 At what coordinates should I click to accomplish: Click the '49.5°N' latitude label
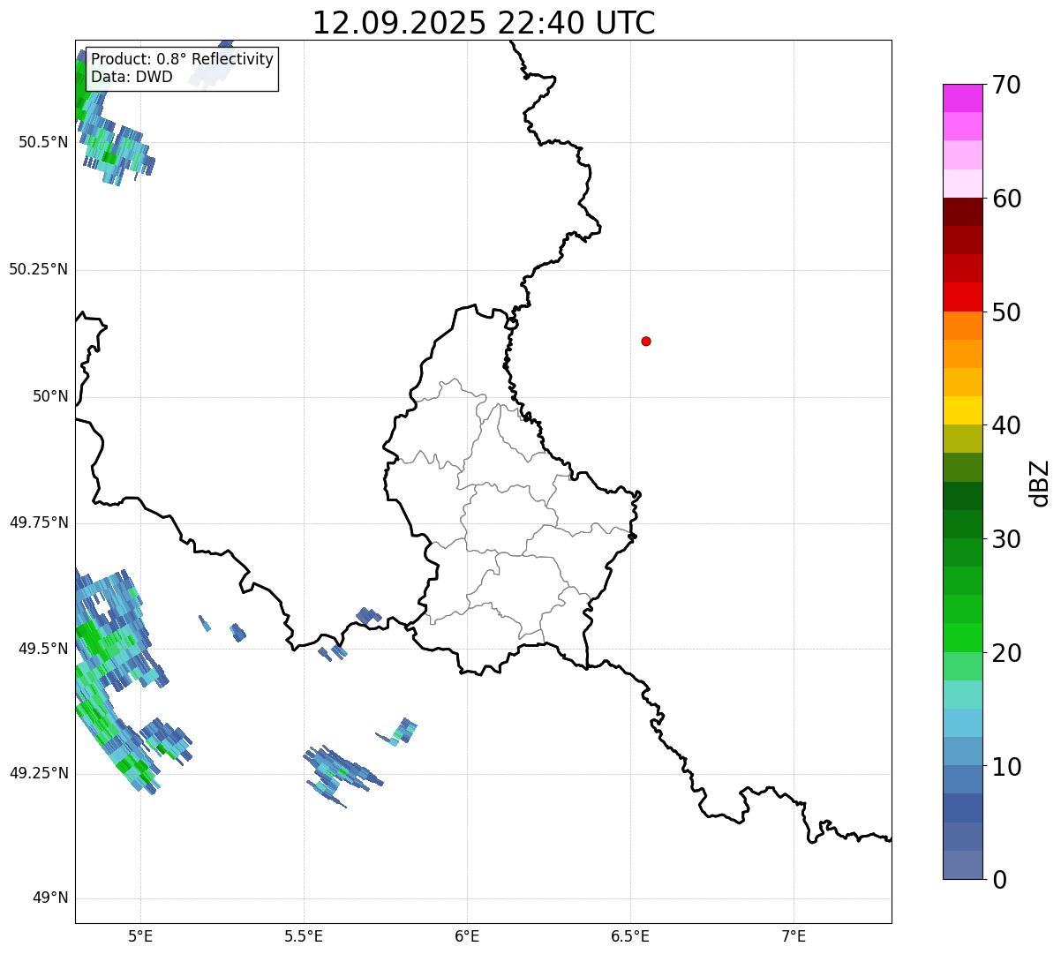tap(43, 649)
